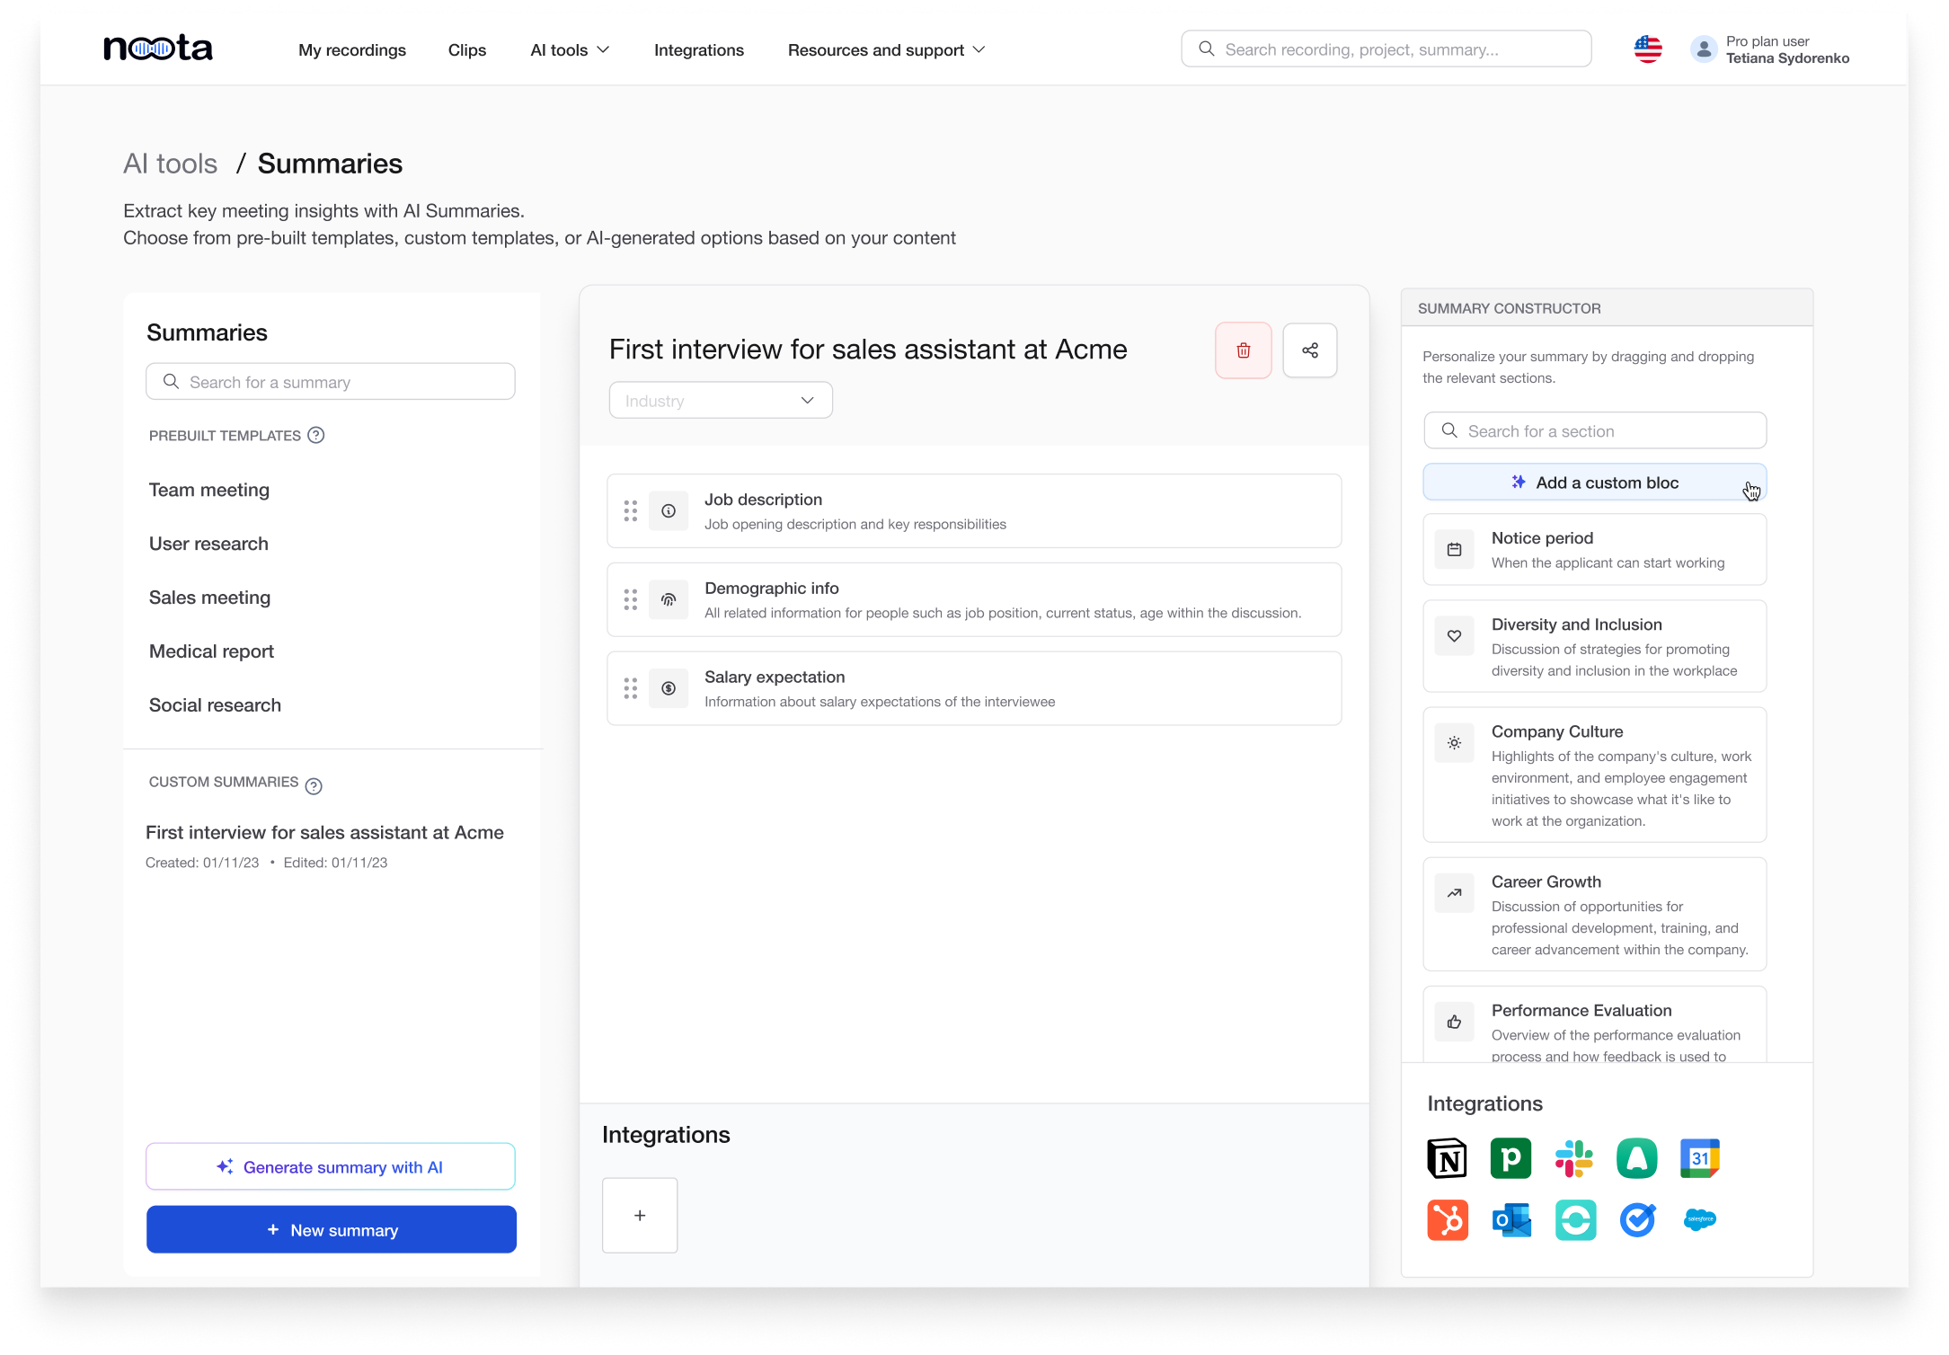Expand Resources and support menu

(886, 50)
